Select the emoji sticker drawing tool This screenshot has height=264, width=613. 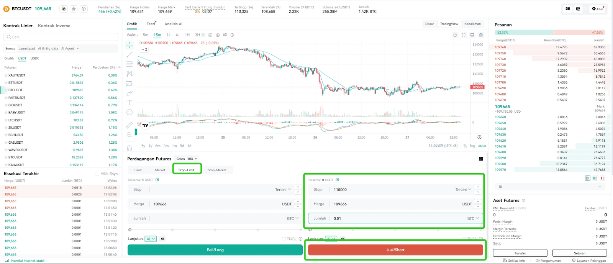(129, 112)
